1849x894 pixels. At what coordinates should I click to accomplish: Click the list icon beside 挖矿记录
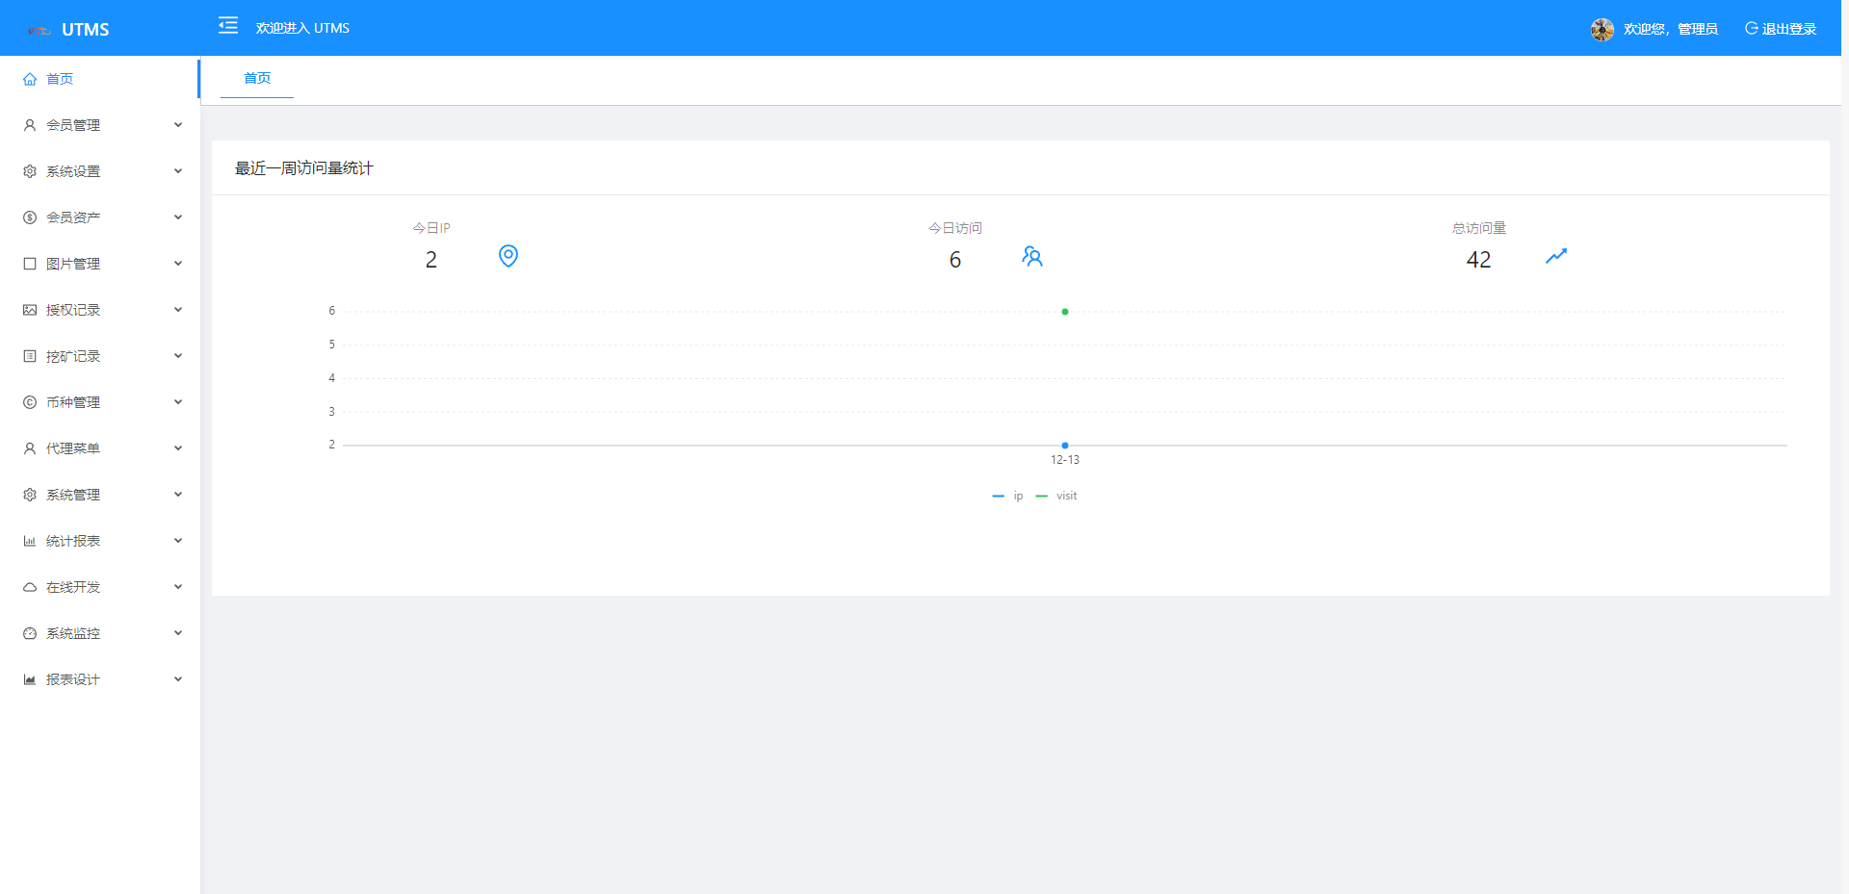pyautogui.click(x=30, y=356)
